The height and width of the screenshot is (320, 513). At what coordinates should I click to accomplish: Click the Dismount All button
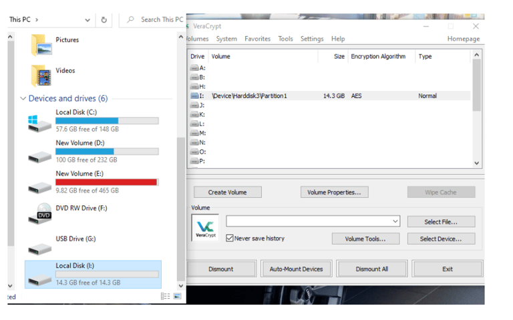(x=372, y=269)
